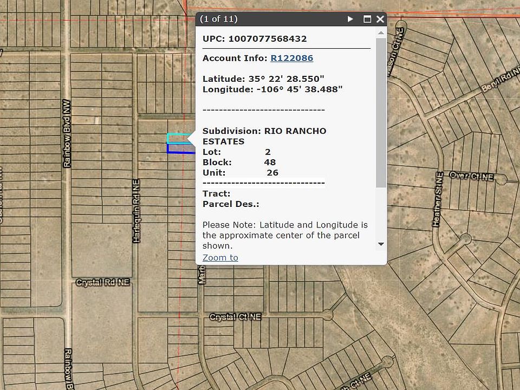This screenshot has height=390, width=520.
Task: Select the dark blue outlined parcel
Action: point(178,148)
